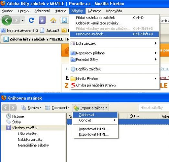Click Firefox logo in Knihovna stránek title bar
Viewport: 169px width, 162px height.
[x=4, y=98]
